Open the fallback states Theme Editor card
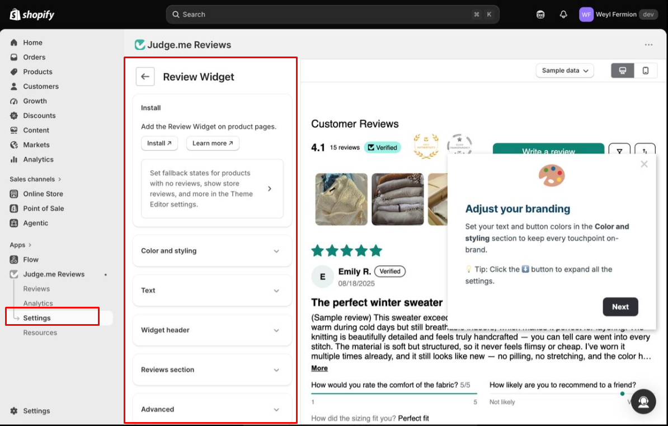Image resolution: width=668 pixels, height=426 pixels. pyautogui.click(x=212, y=189)
